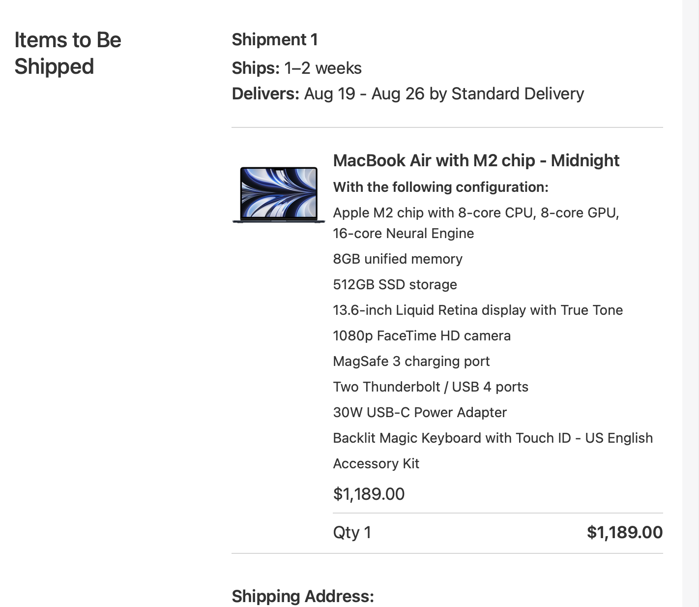Click 'With the following configuration' label

440,187
